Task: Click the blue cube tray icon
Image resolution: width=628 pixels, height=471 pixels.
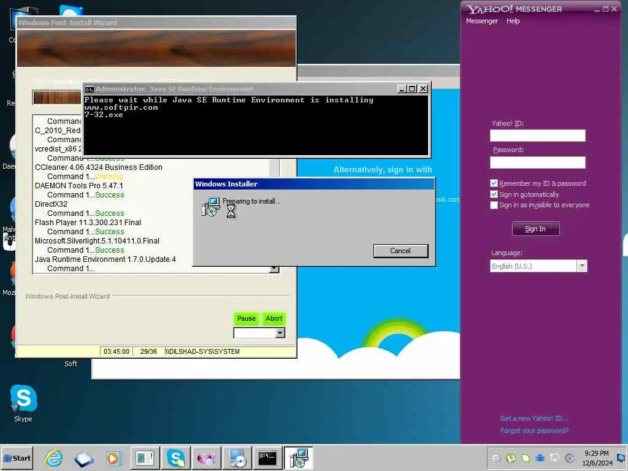Action: pyautogui.click(x=540, y=458)
